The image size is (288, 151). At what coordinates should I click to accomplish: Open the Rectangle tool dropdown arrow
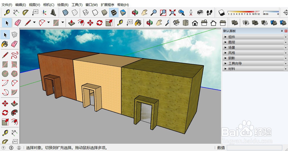62,22
